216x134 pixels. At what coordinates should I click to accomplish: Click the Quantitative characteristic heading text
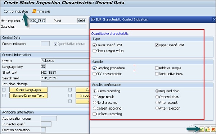pos(110,34)
